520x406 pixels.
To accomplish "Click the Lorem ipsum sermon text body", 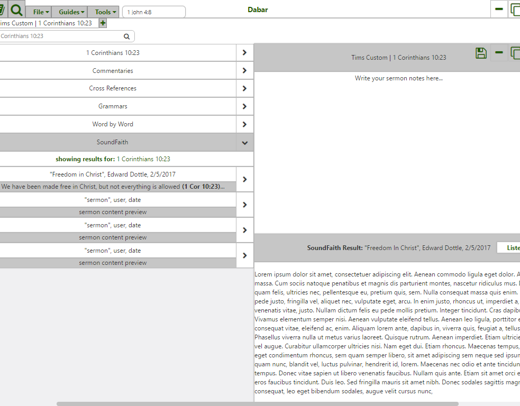I will pos(387,333).
